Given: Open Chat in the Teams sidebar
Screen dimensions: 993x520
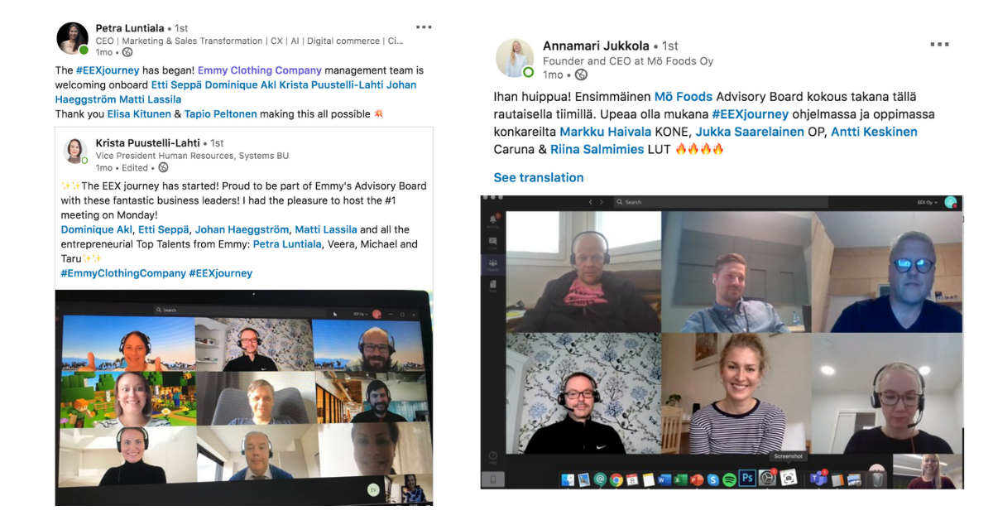Looking at the screenshot, I should (x=493, y=243).
